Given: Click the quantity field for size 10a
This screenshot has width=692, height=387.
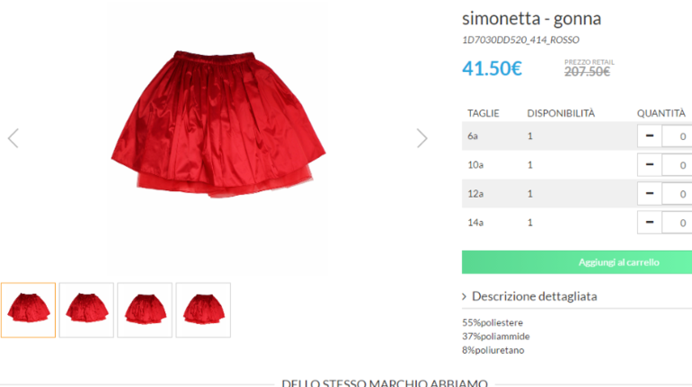Looking at the screenshot, I should click(x=677, y=165).
